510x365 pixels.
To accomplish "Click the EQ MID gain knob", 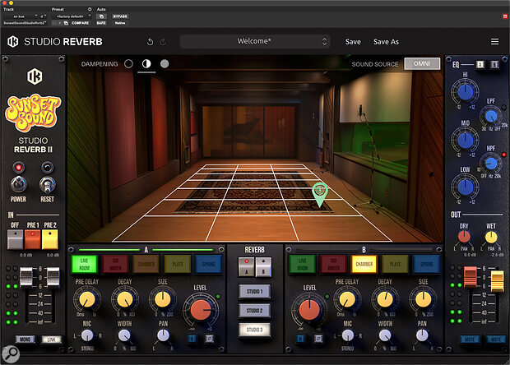I will [x=465, y=141].
